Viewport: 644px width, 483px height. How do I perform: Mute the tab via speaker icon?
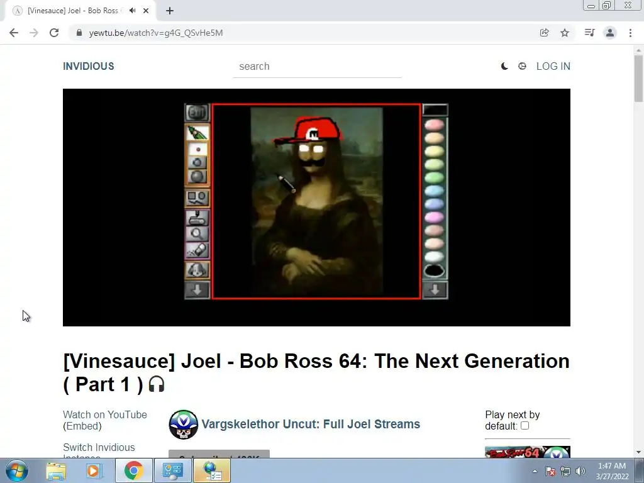(132, 11)
